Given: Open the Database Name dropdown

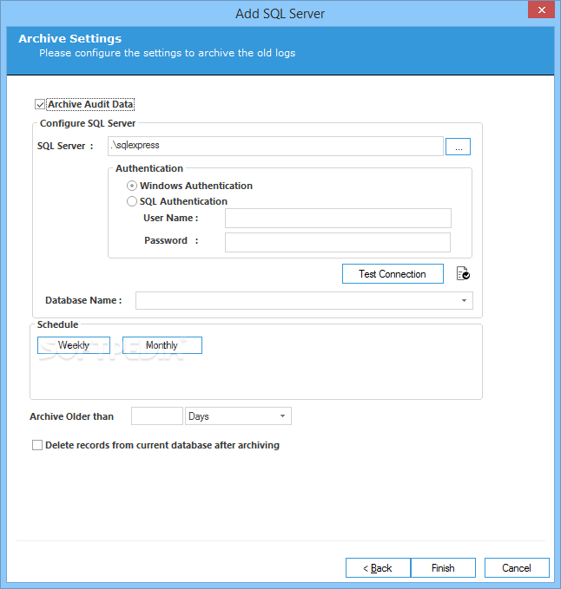Looking at the screenshot, I should coord(304,300).
